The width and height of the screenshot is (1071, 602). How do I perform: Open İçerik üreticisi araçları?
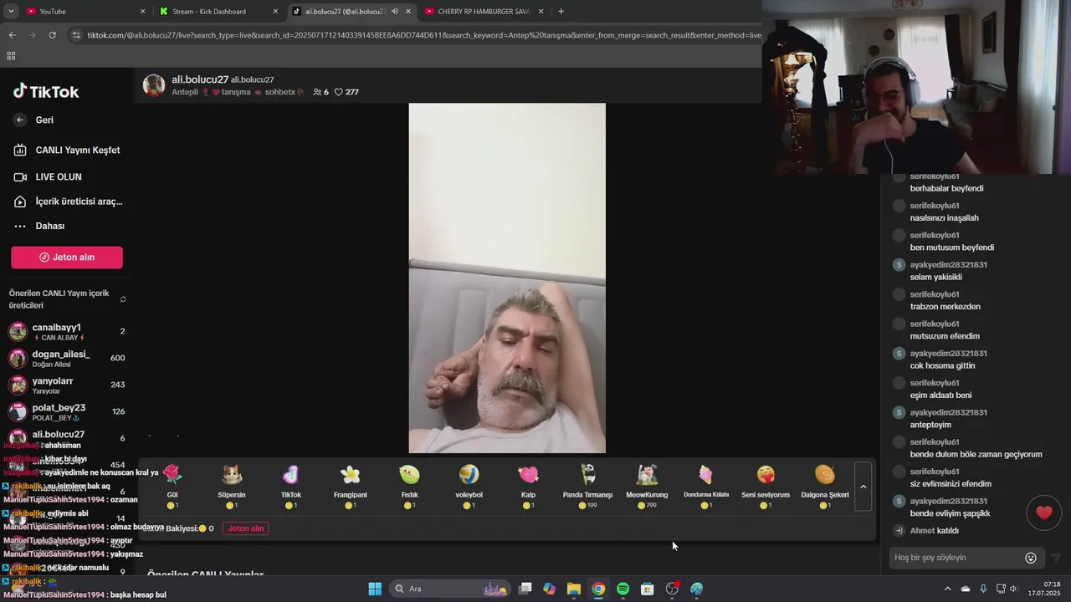(67, 202)
